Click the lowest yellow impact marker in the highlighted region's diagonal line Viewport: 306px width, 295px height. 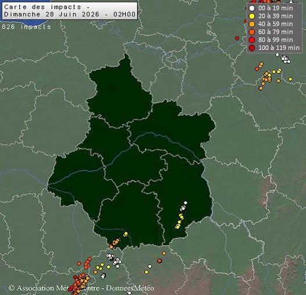pyautogui.click(x=177, y=227)
